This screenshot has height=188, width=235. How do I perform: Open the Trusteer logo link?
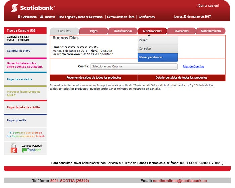pyautogui.click(x=32, y=150)
